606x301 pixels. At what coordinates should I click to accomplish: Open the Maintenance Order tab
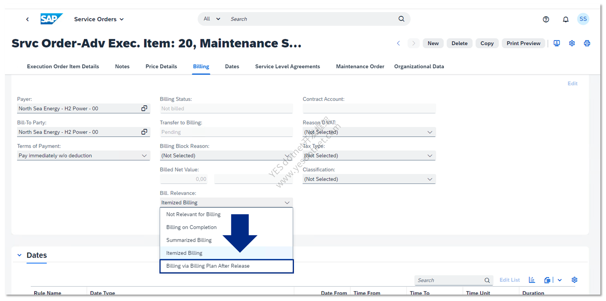(360, 66)
